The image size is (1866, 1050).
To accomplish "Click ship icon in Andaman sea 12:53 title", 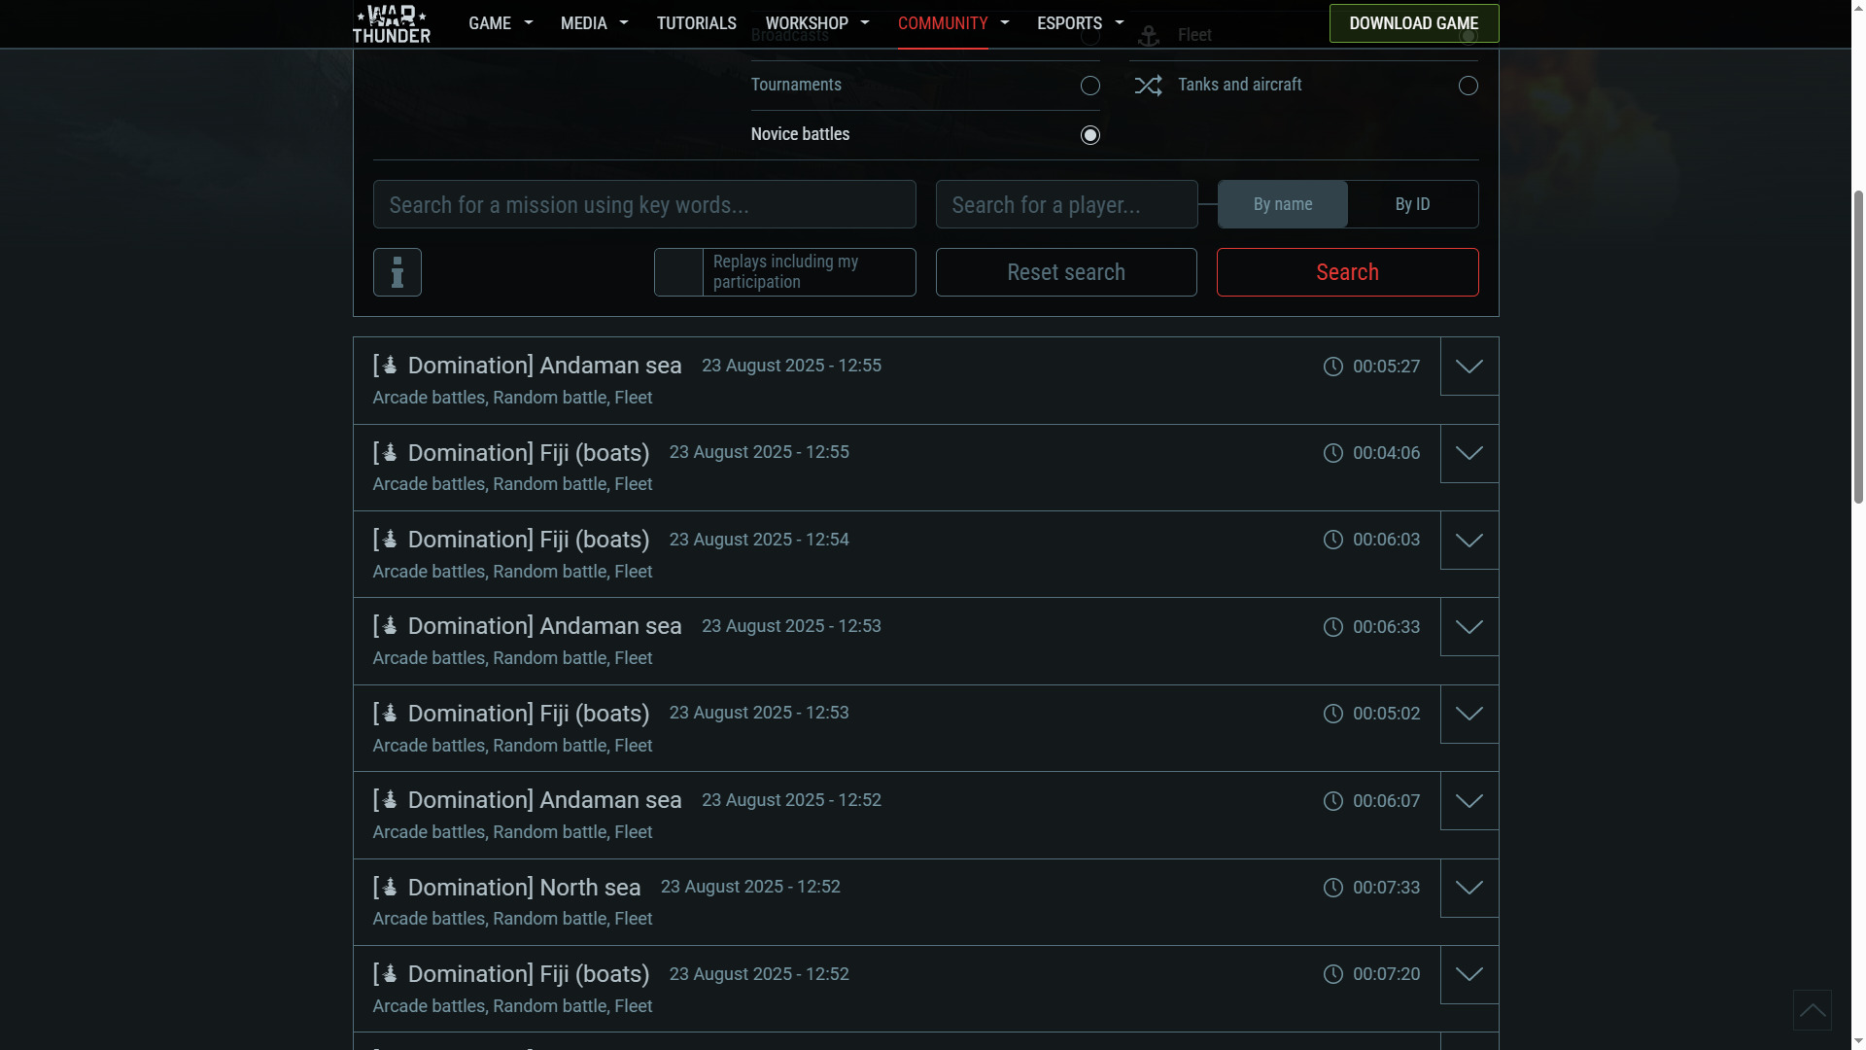I will [389, 626].
